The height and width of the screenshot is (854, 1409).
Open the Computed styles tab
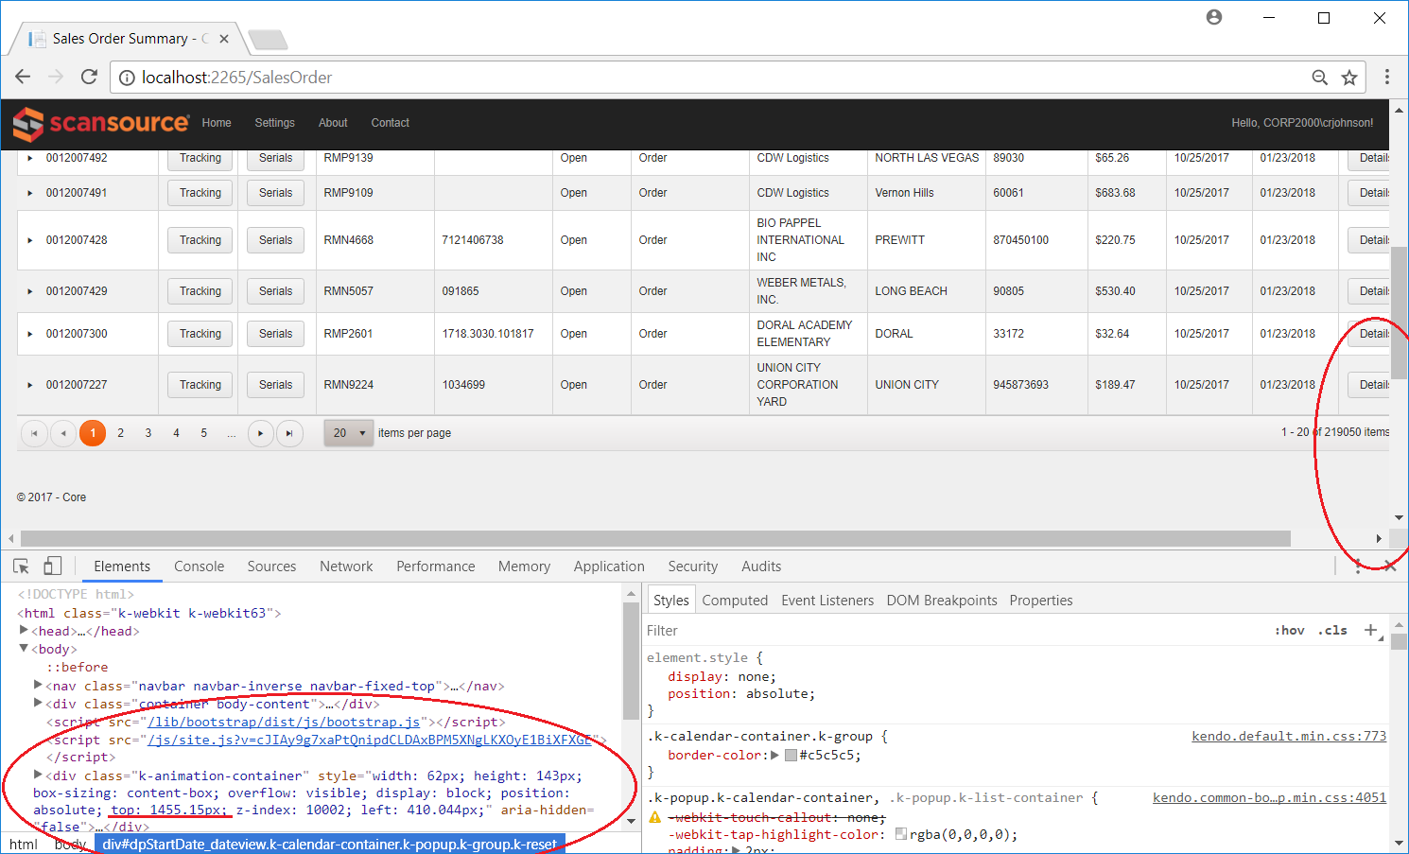tap(734, 601)
